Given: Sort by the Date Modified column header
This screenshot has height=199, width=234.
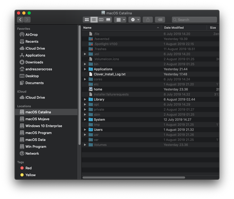Looking at the screenshot, I should (x=184, y=28).
